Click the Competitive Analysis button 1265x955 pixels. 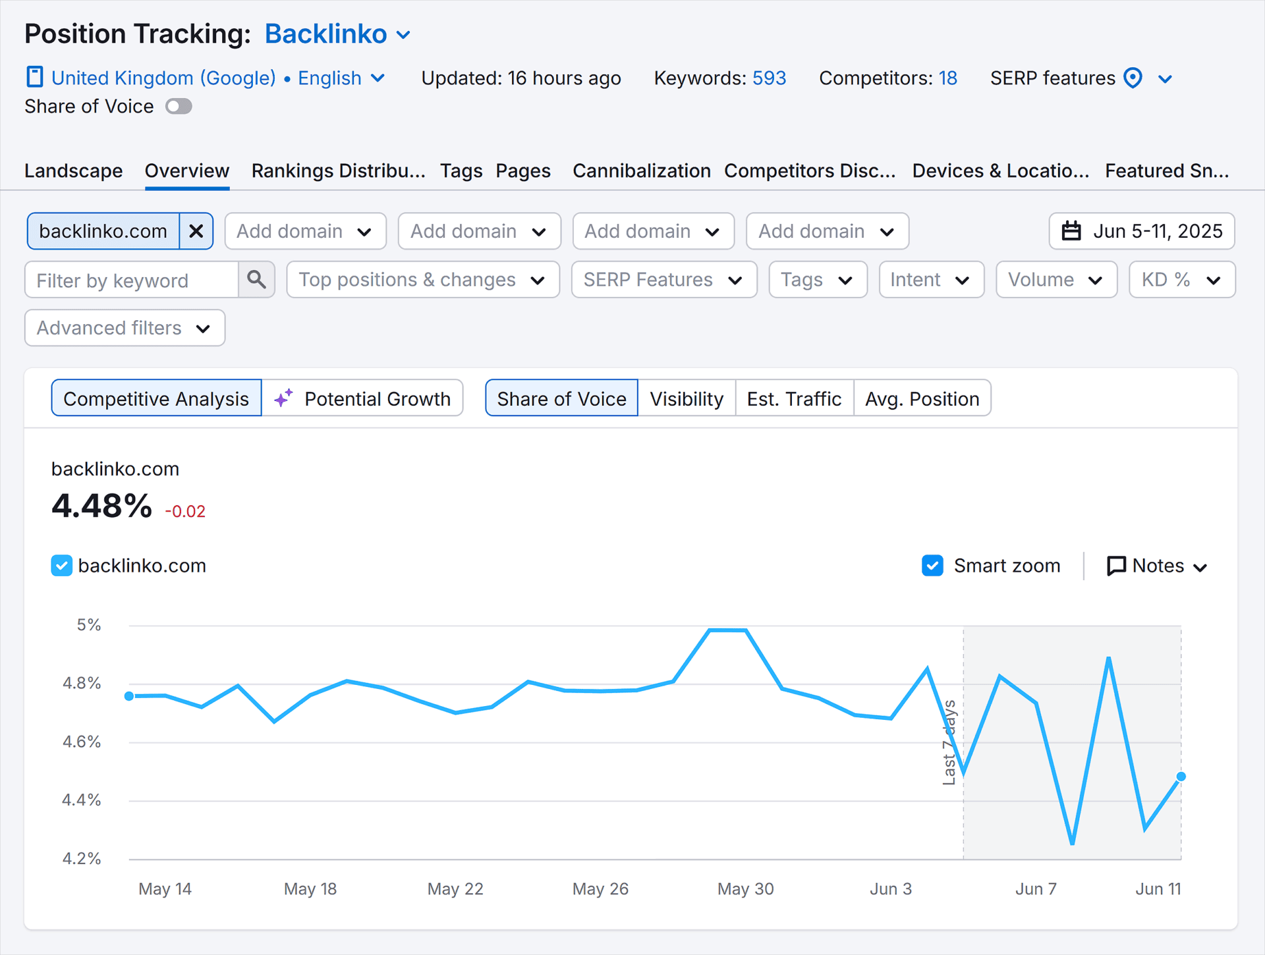click(156, 398)
